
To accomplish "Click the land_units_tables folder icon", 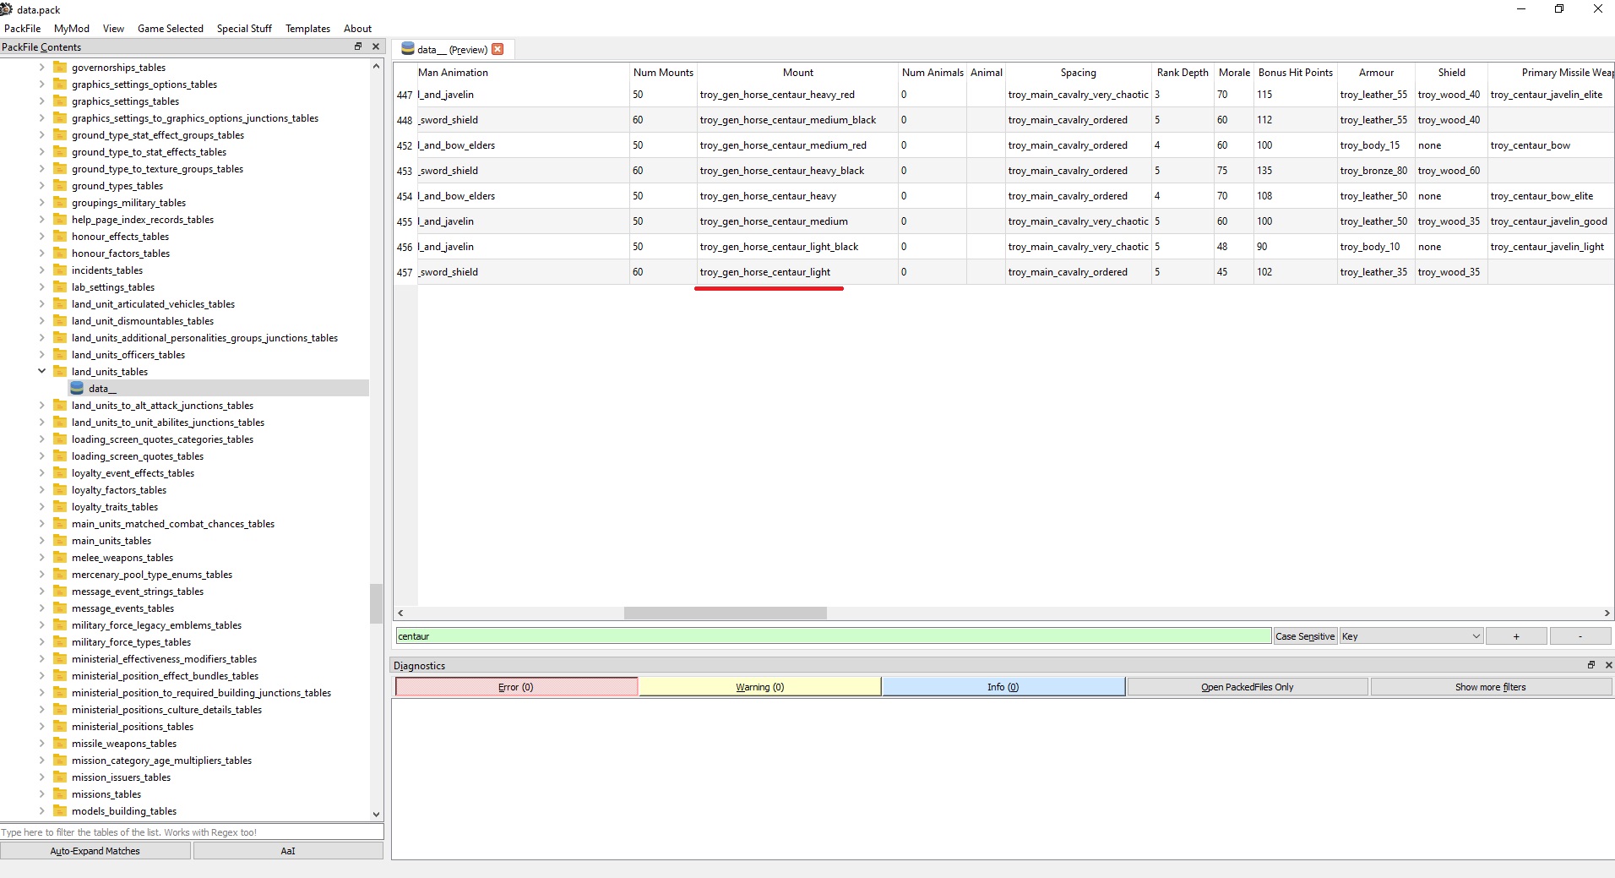I will [60, 371].
